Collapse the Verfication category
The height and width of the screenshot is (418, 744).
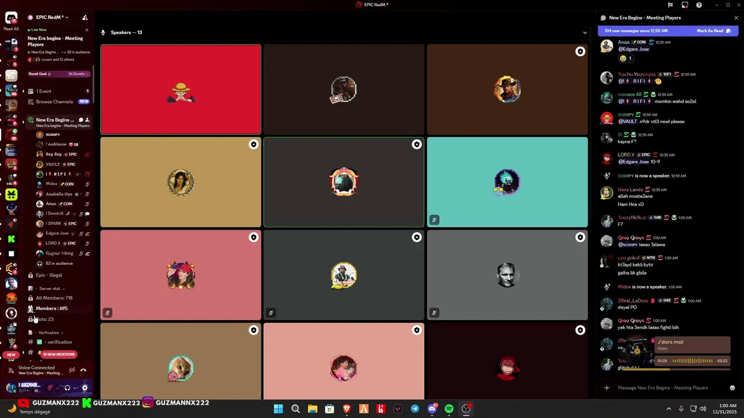coord(50,333)
